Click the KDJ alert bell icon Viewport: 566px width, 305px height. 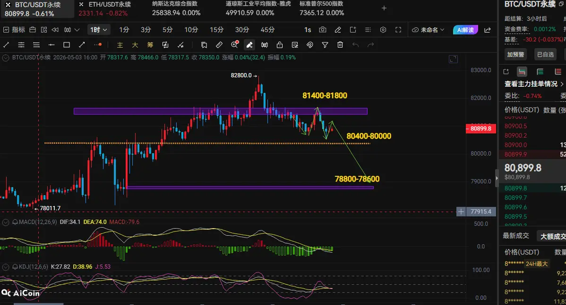(15, 267)
